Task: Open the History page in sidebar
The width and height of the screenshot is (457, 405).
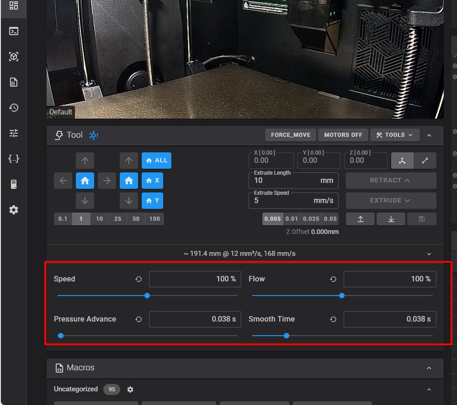Action: coord(14,108)
